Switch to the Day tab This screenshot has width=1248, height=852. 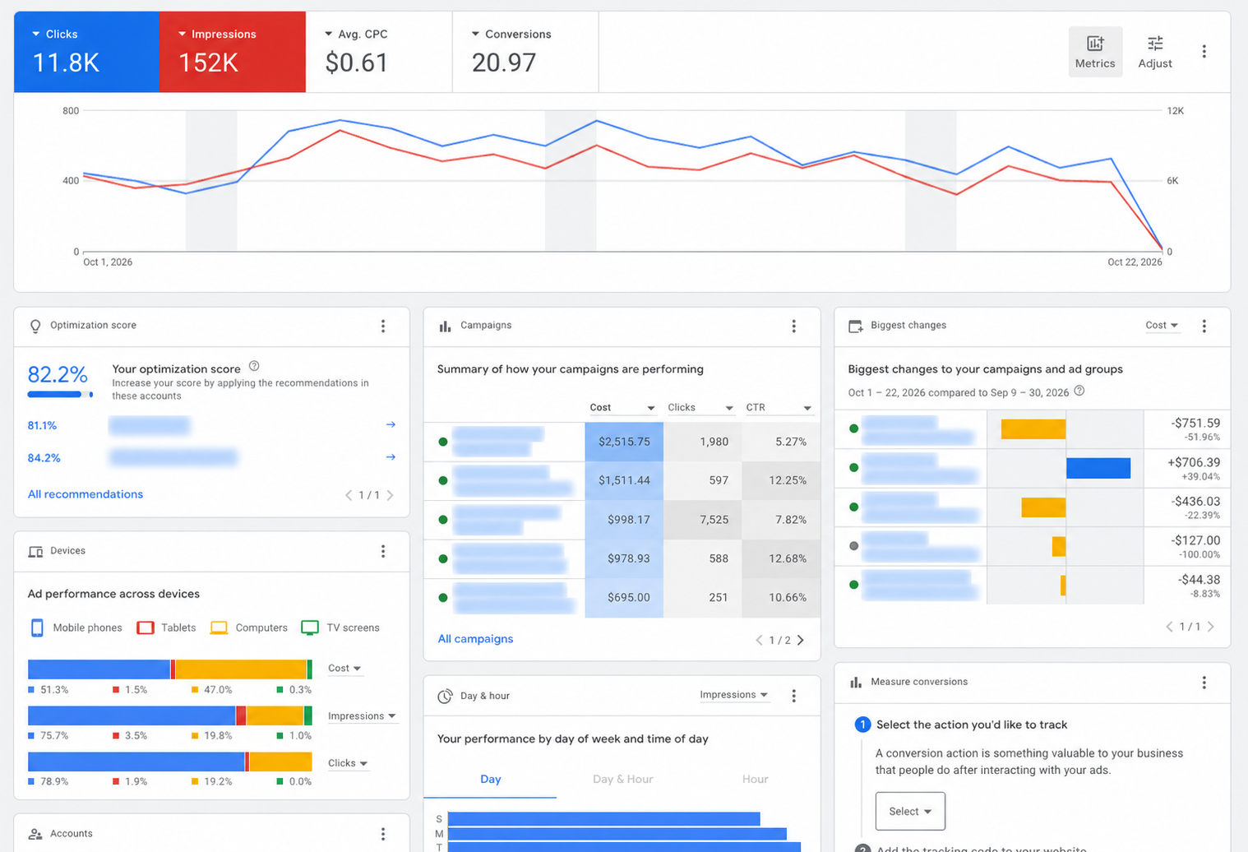(491, 779)
